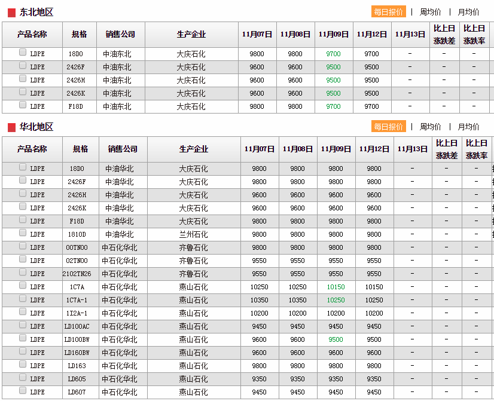This screenshot has height=401, width=494.
Task: Select the 华北地区 2426F row checkbox
Action: coord(22,180)
